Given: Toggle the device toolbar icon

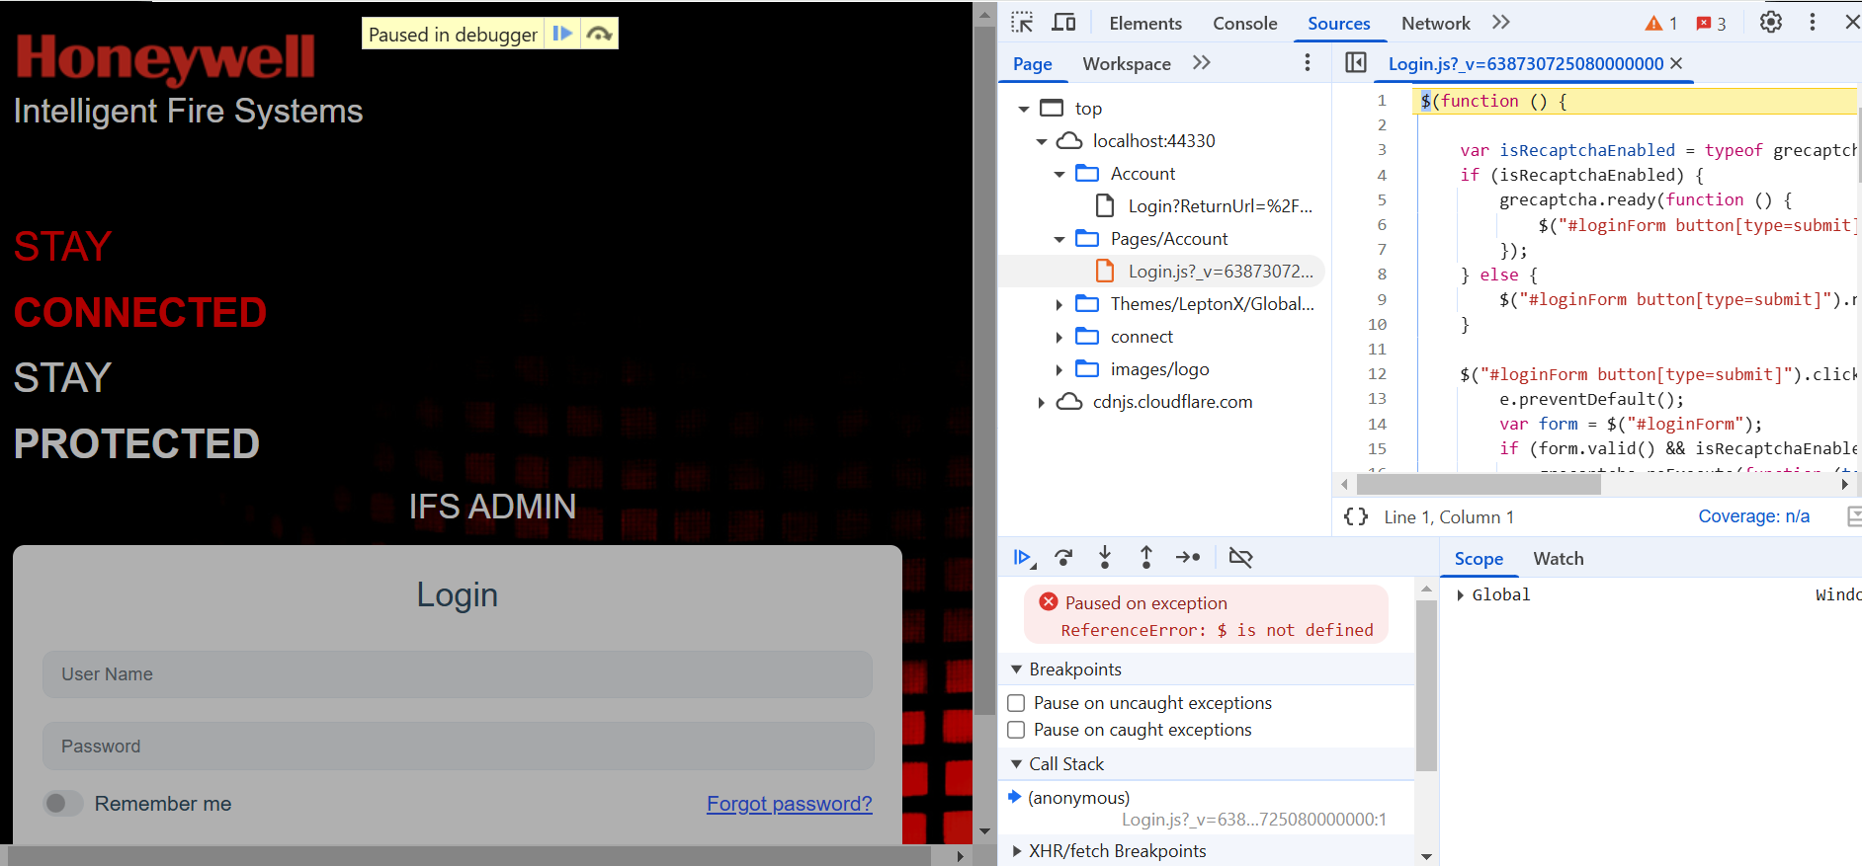Looking at the screenshot, I should [1063, 23].
